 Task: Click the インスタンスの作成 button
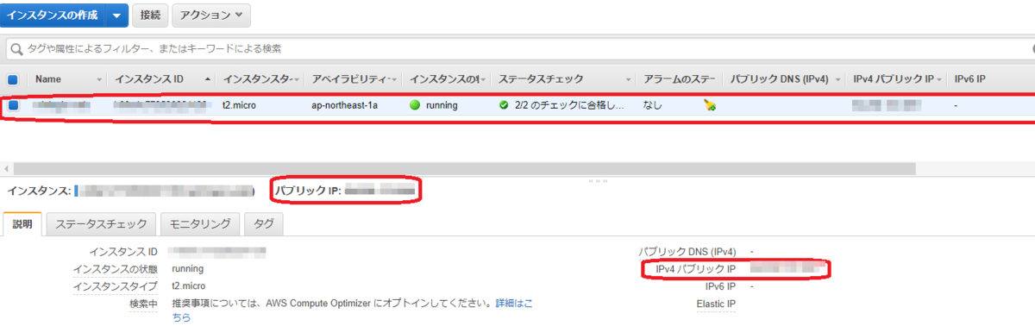[53, 15]
